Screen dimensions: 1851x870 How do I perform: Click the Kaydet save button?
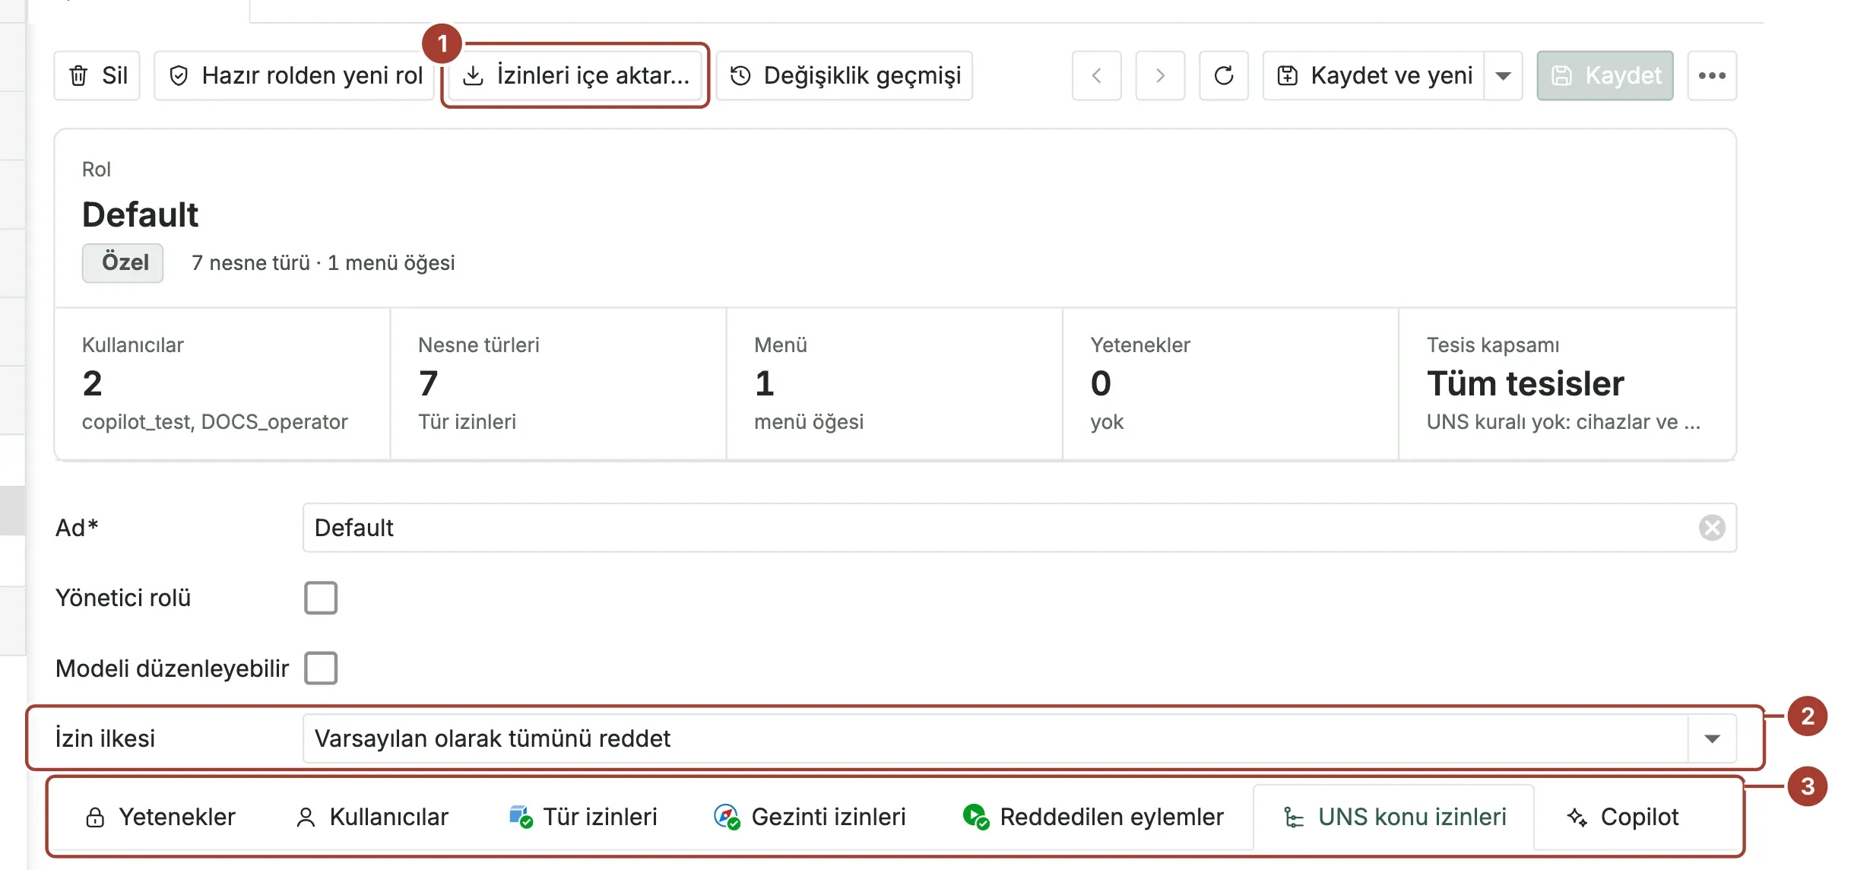(1605, 75)
